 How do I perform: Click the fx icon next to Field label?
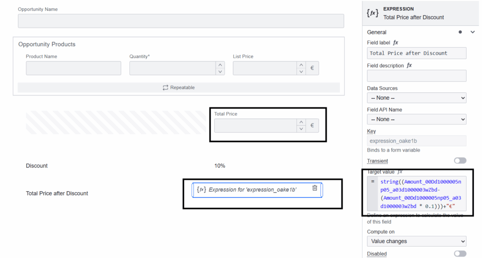pyautogui.click(x=396, y=43)
